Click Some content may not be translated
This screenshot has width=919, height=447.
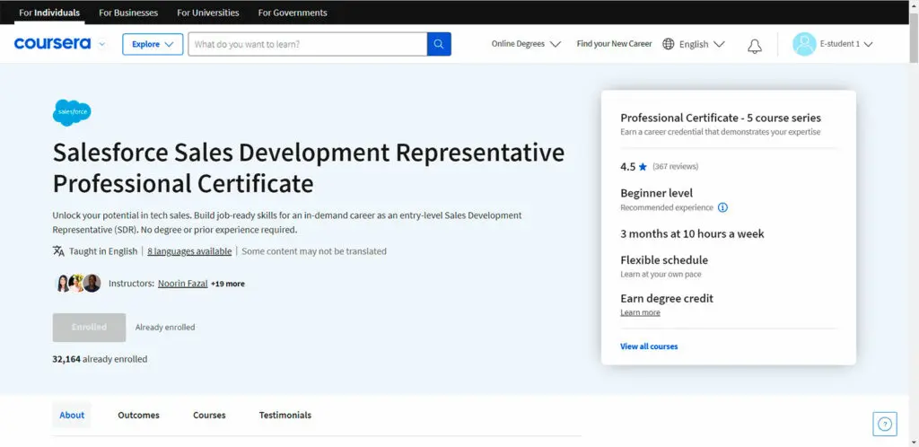click(314, 251)
